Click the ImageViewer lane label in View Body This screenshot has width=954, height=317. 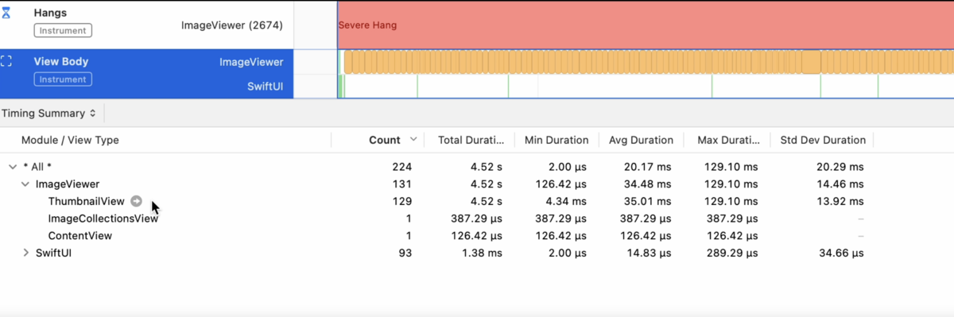point(251,62)
